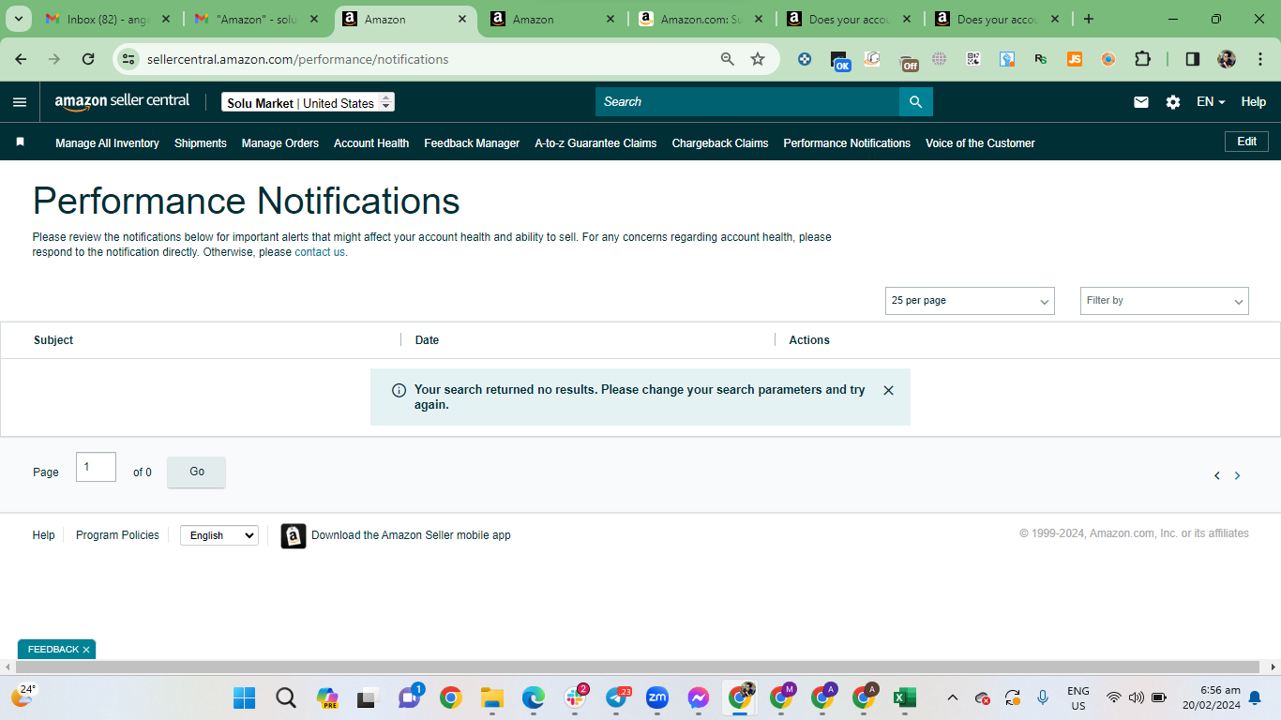Click the site information icon in address bar
Viewport: 1281px width, 720px height.
(128, 59)
